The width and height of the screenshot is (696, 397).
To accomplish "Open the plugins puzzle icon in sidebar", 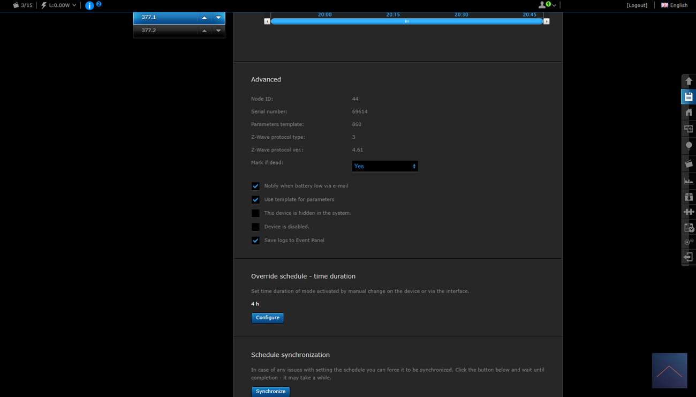I will (x=689, y=212).
